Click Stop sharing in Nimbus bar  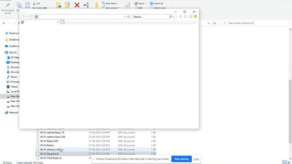[x=182, y=159]
